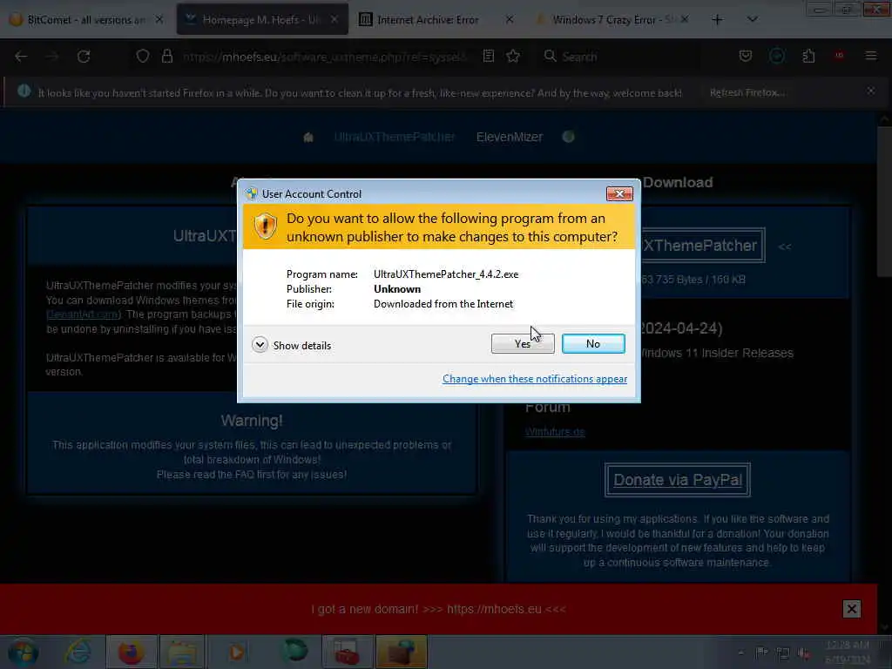This screenshot has width=892, height=669.
Task: Click the taskbar clock
Action: tap(847, 652)
